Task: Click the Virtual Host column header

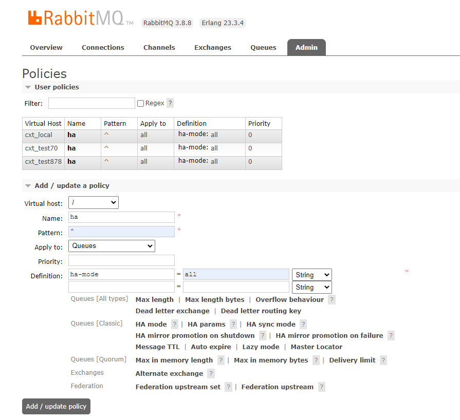Action: pyautogui.click(x=43, y=123)
